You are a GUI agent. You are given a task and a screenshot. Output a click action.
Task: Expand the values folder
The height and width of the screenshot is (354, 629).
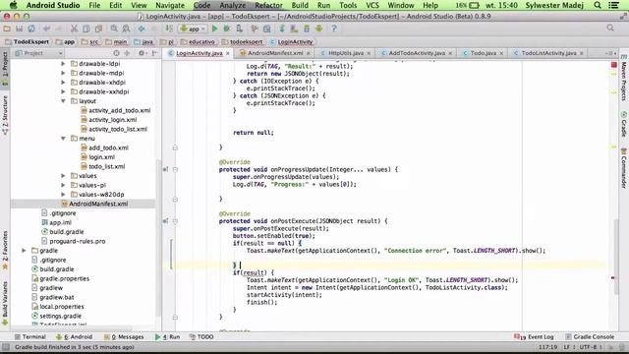click(63, 176)
